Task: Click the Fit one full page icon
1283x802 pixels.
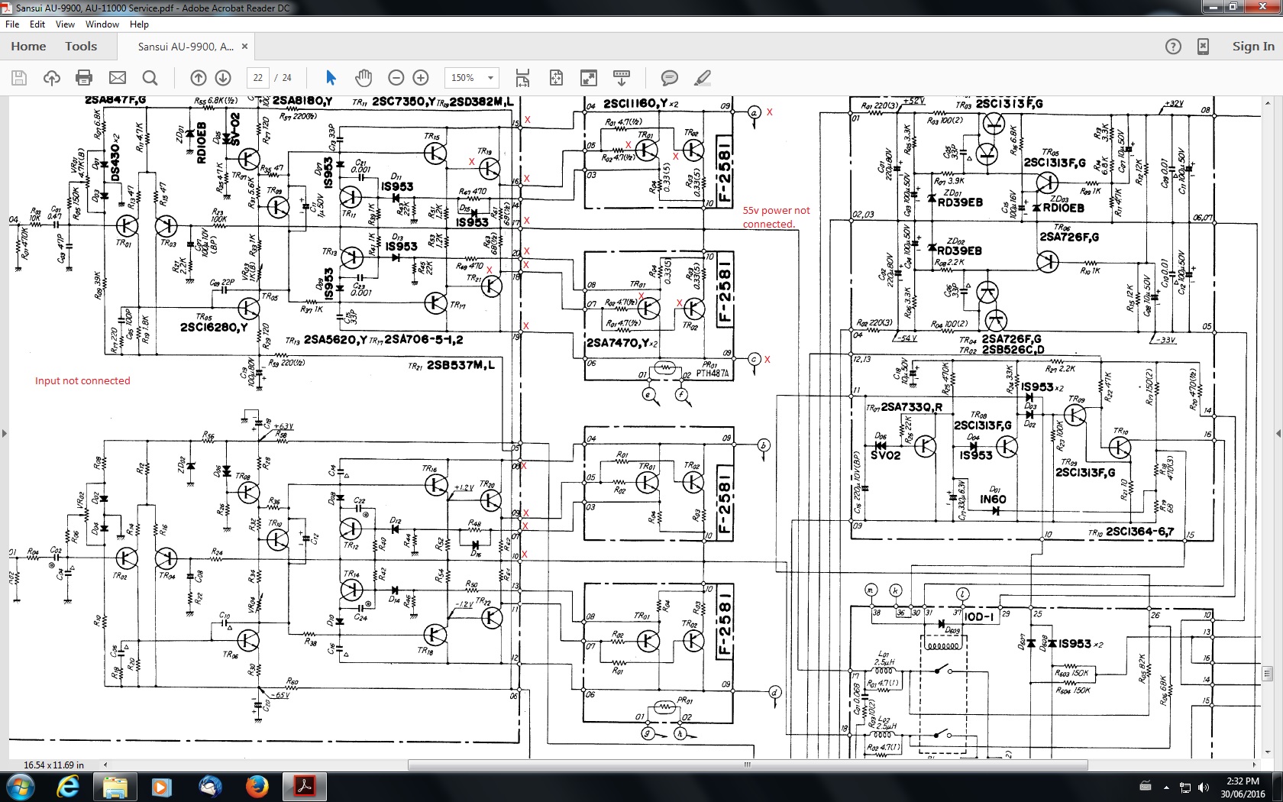Action: [556, 78]
